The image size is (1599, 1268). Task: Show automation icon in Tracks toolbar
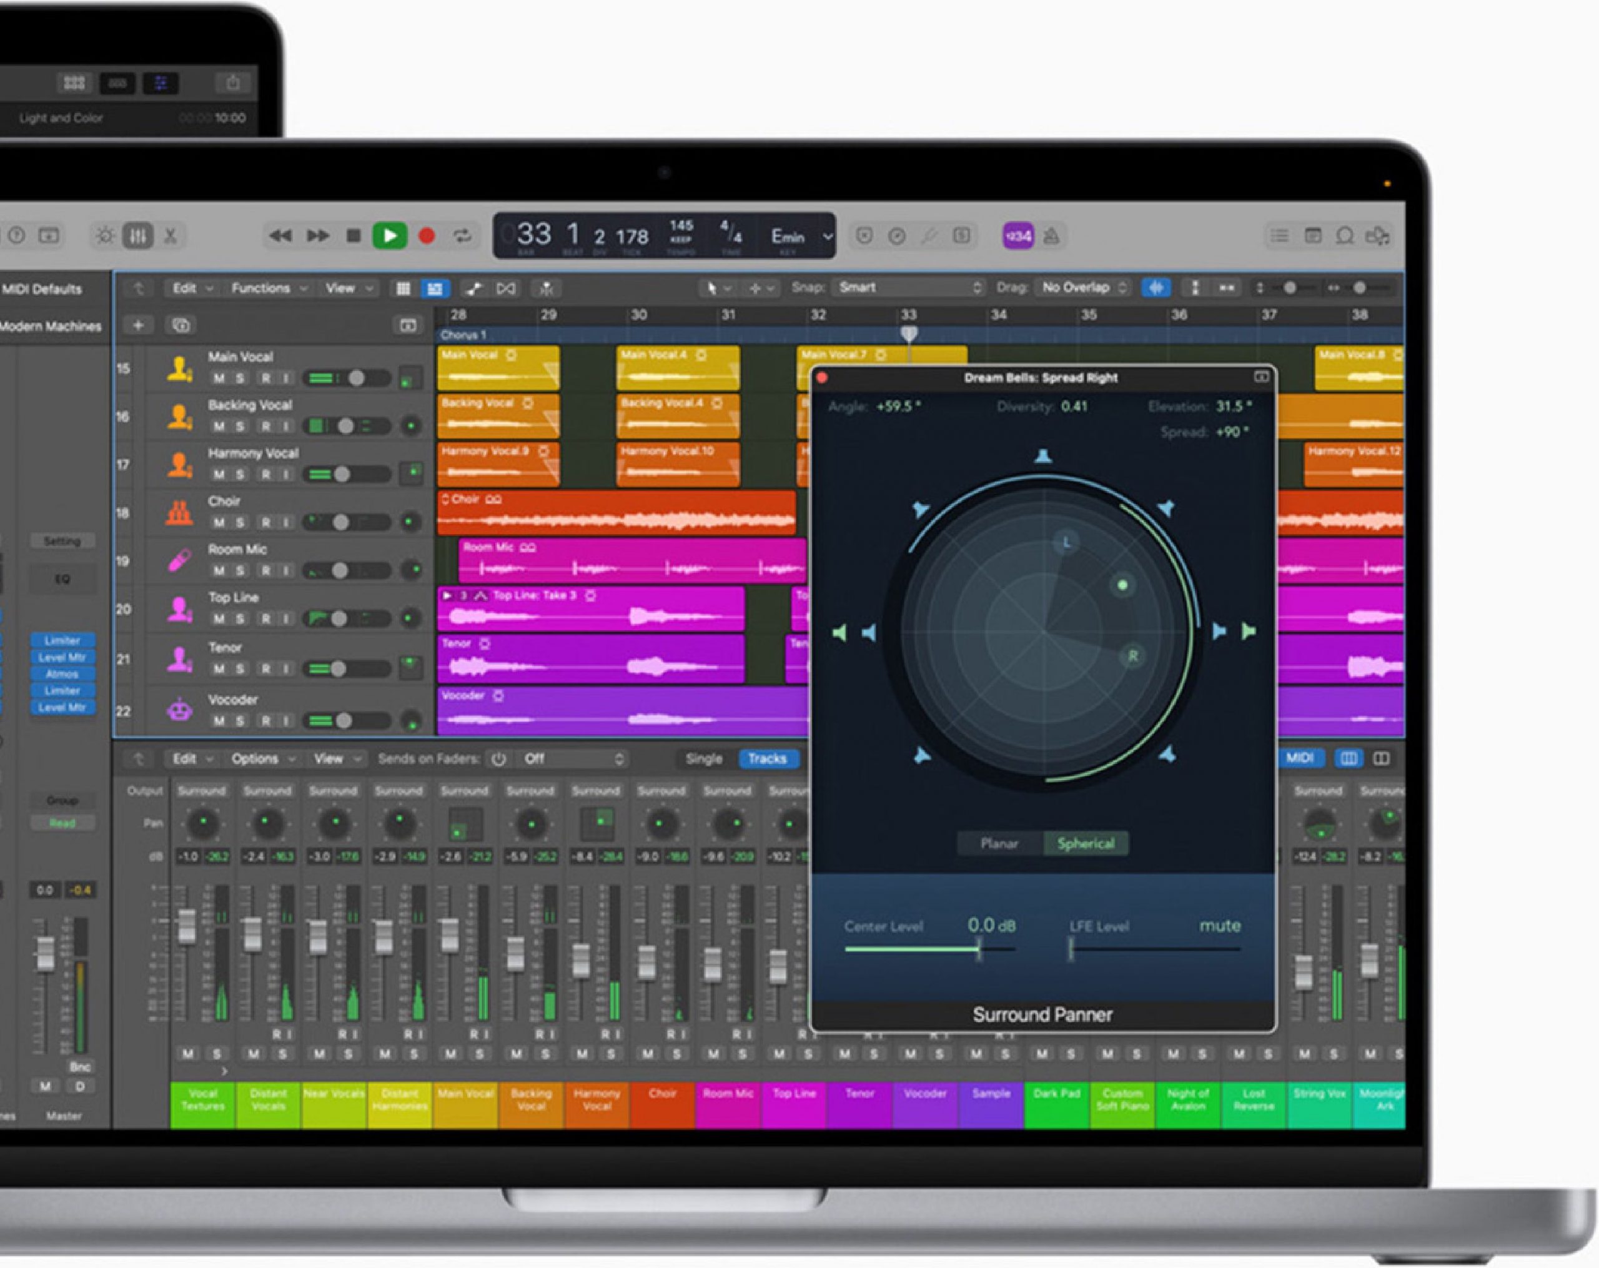click(473, 289)
